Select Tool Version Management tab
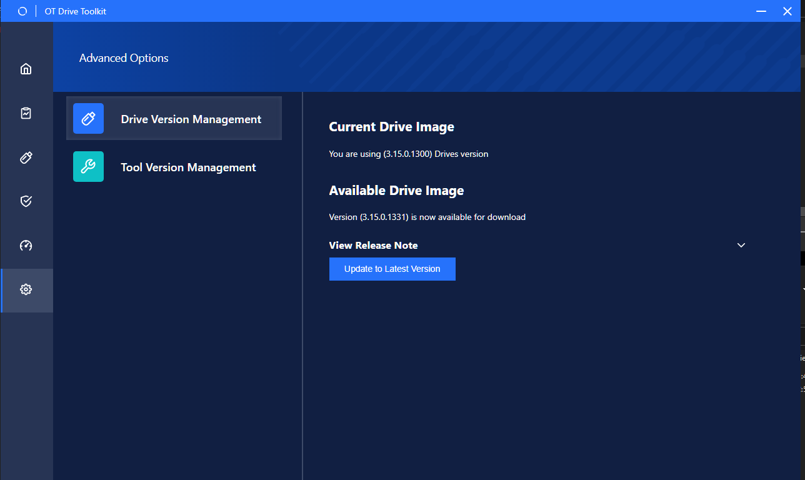Screen dimensions: 805x480 [174, 167]
